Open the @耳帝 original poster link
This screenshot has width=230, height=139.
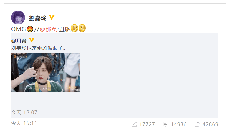(19, 41)
